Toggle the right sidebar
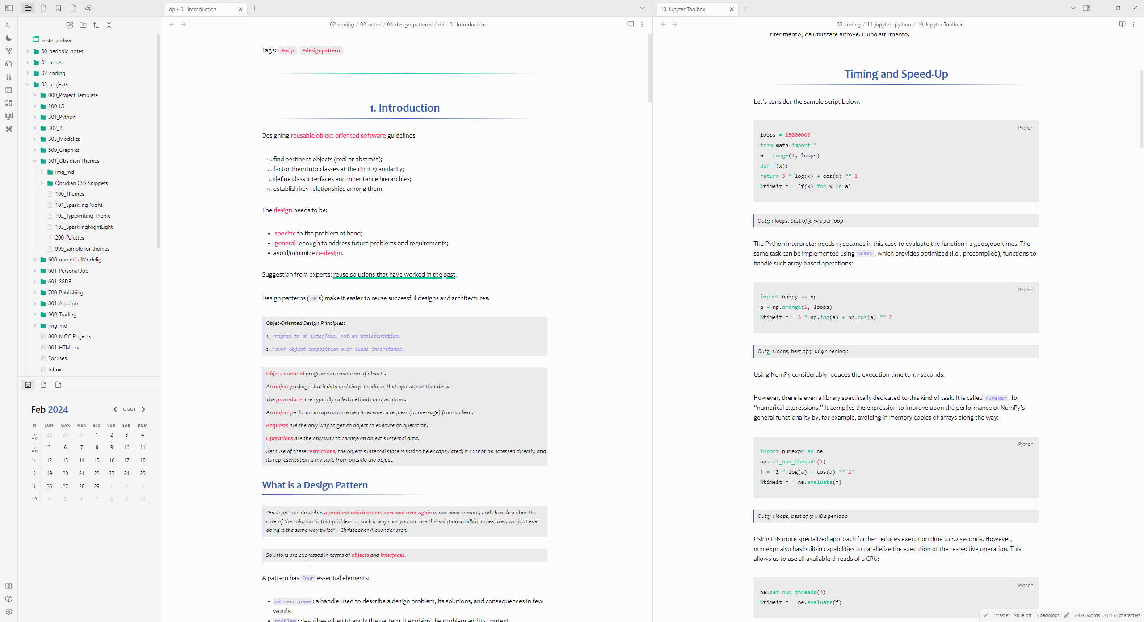The height and width of the screenshot is (622, 1144). (x=1086, y=8)
